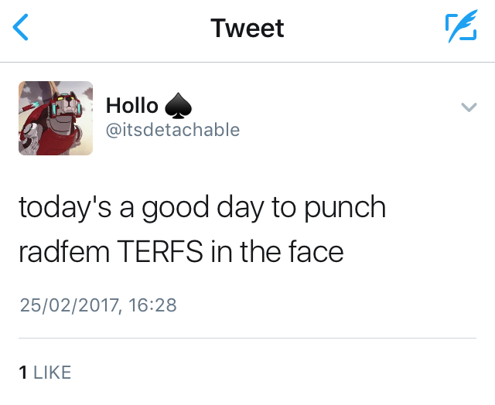Click the like count number 1

pyautogui.click(x=23, y=372)
